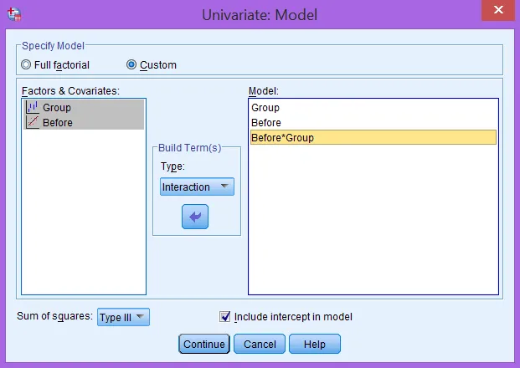Choose the Custom model option
Image resolution: width=520 pixels, height=368 pixels.
[x=131, y=64]
